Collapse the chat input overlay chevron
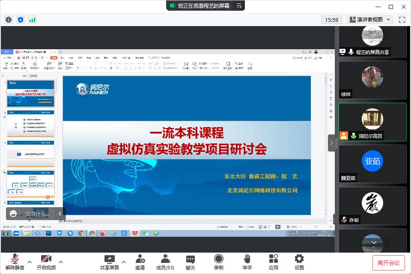 click(x=60, y=214)
